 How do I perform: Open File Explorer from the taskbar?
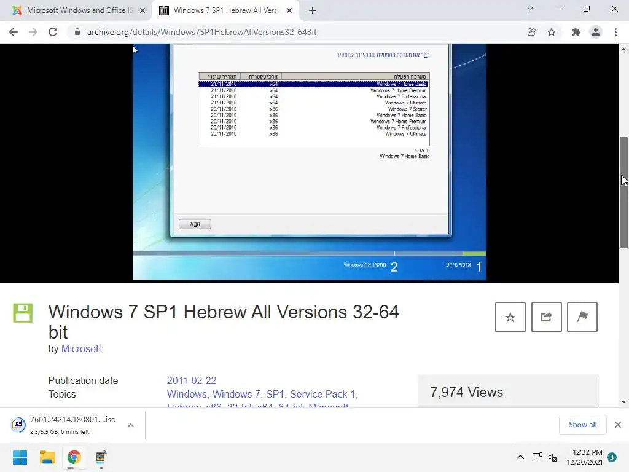click(47, 457)
